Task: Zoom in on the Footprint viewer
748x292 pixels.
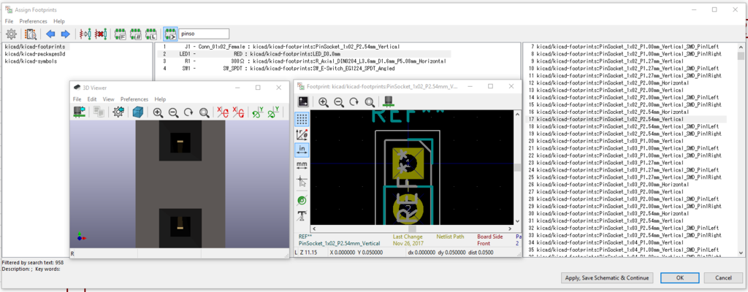Action: 324,101
